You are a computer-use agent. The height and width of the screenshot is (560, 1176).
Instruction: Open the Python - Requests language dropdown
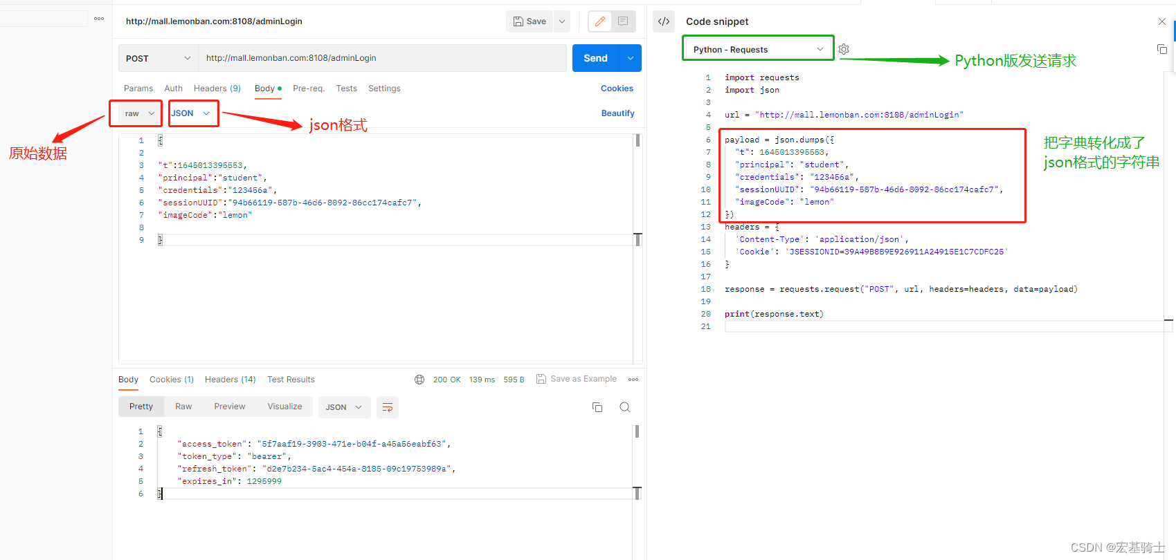point(758,49)
